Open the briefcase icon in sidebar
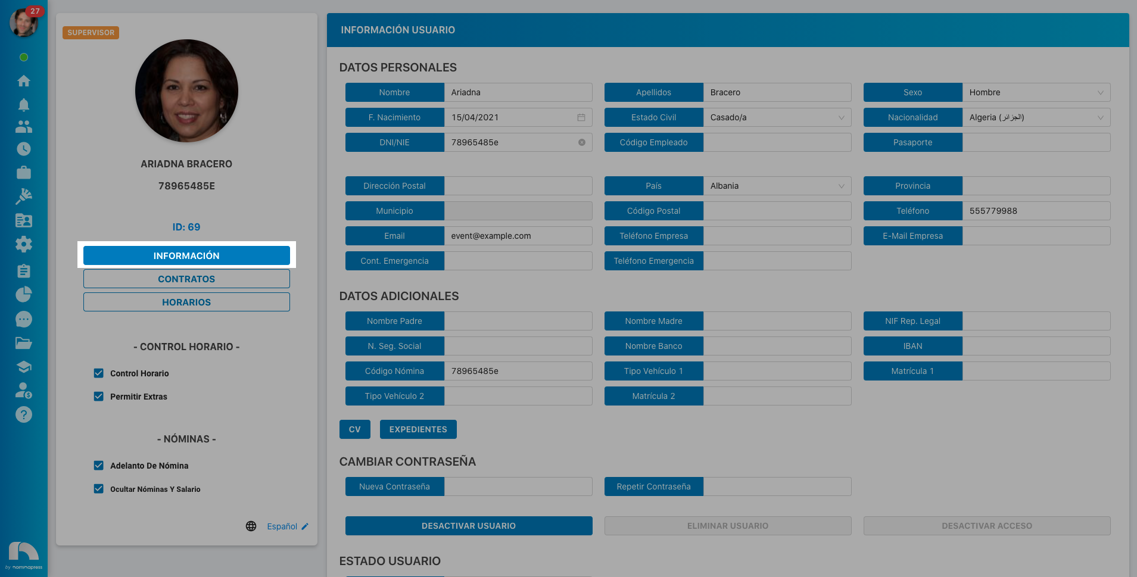Viewport: 1137px width, 577px height. (24, 173)
